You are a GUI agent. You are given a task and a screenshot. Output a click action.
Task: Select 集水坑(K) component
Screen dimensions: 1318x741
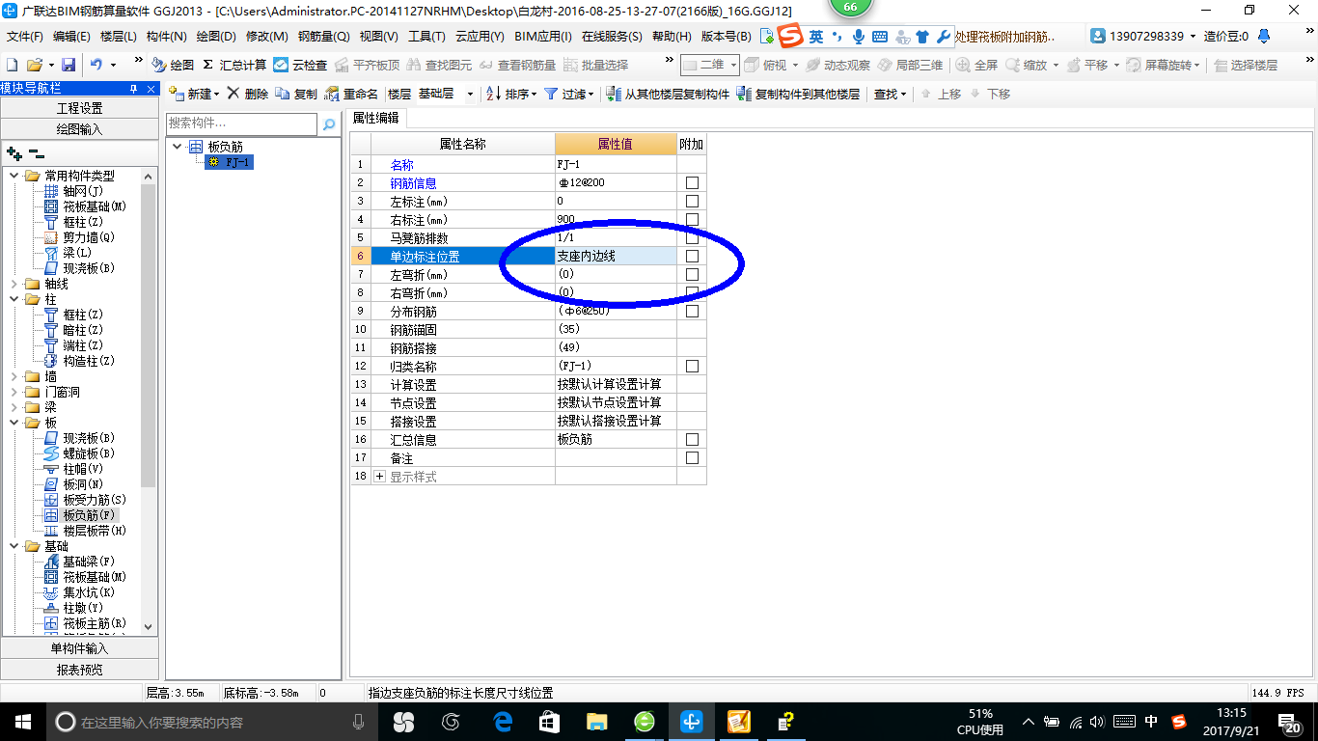[80, 592]
